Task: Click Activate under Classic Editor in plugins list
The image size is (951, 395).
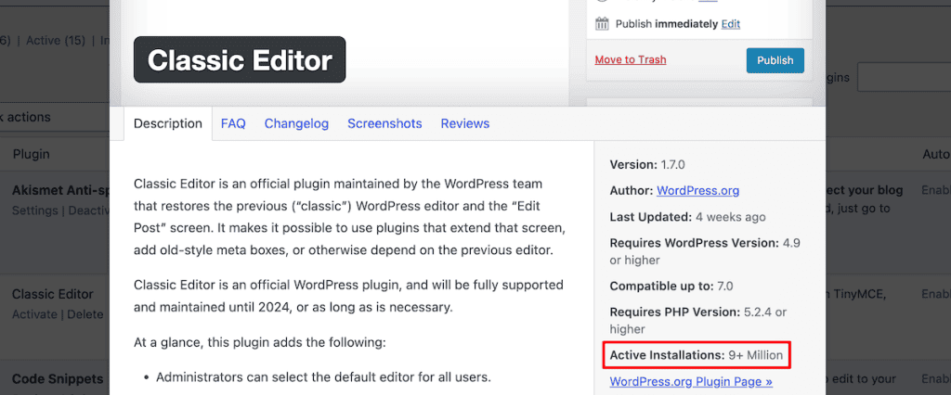Action: pyautogui.click(x=33, y=314)
